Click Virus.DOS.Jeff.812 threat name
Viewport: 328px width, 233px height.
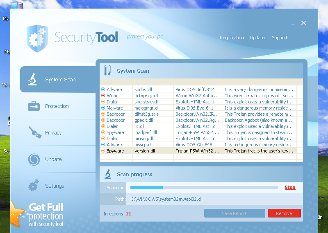[x=195, y=90]
